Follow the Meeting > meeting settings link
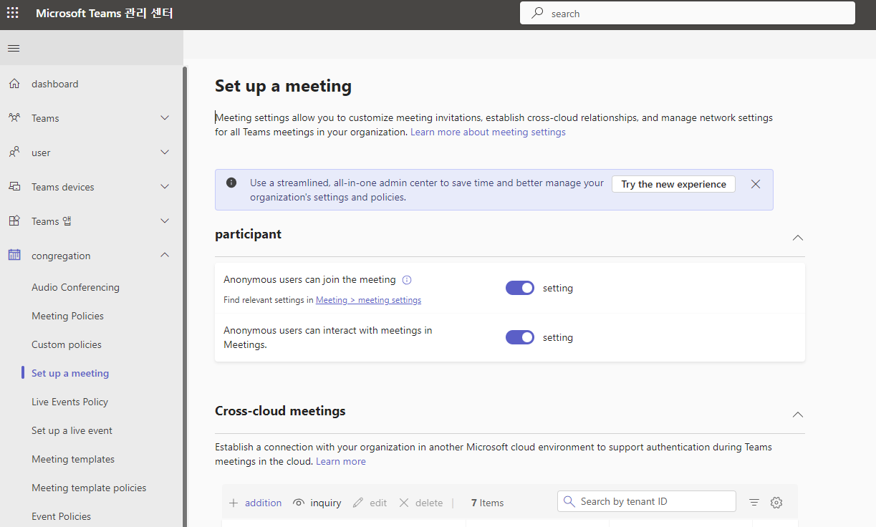876x527 pixels. coord(368,300)
